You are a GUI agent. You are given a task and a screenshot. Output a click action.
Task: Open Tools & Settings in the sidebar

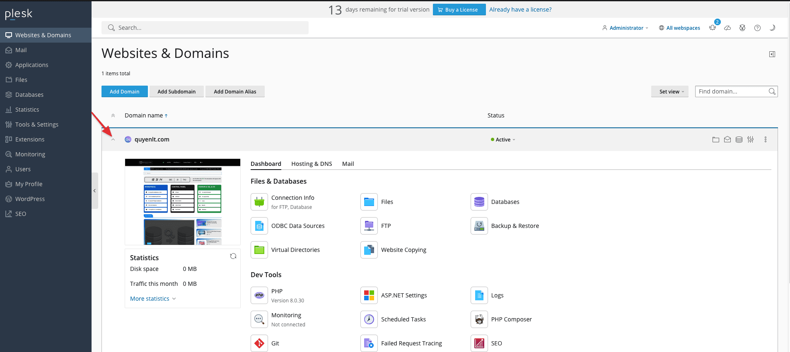click(x=46, y=125)
